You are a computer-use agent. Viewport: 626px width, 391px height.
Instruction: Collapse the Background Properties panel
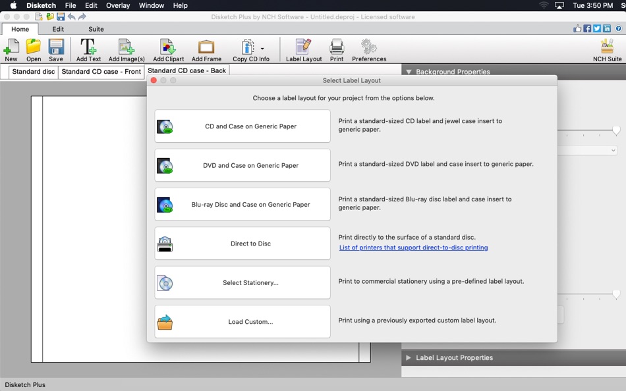tap(409, 72)
